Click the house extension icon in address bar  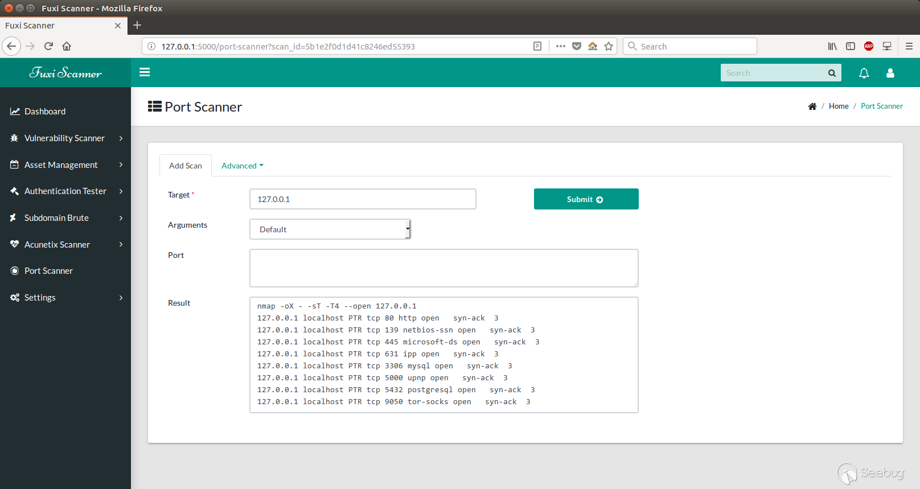click(x=593, y=46)
